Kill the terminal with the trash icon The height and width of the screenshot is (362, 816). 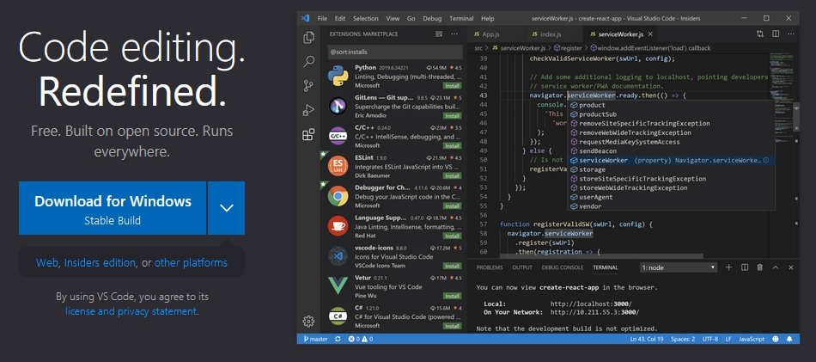(760, 267)
